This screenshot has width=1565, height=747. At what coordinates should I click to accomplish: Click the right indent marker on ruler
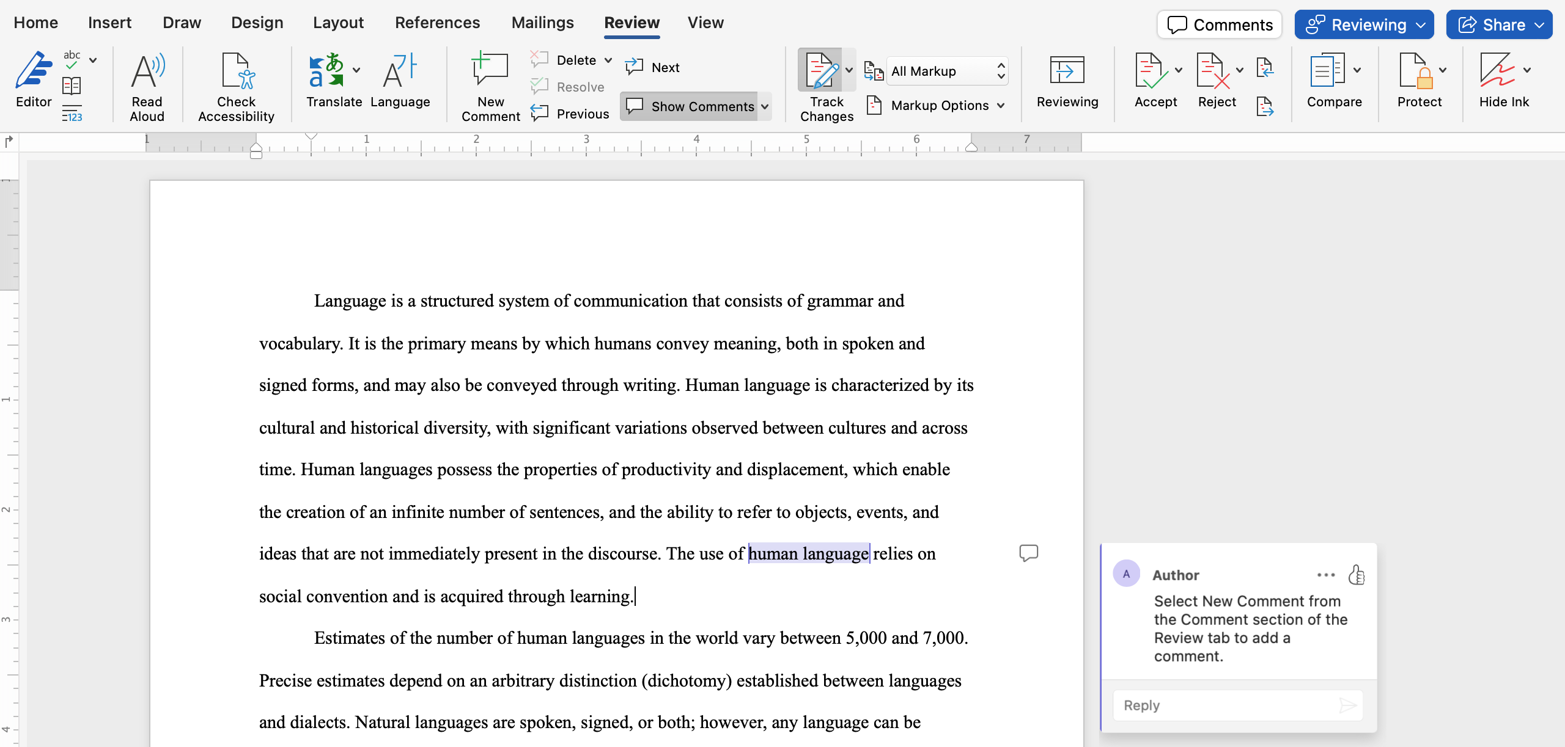pyautogui.click(x=971, y=147)
